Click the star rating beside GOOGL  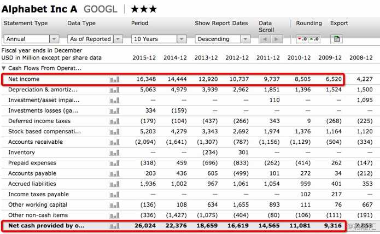[x=144, y=9]
